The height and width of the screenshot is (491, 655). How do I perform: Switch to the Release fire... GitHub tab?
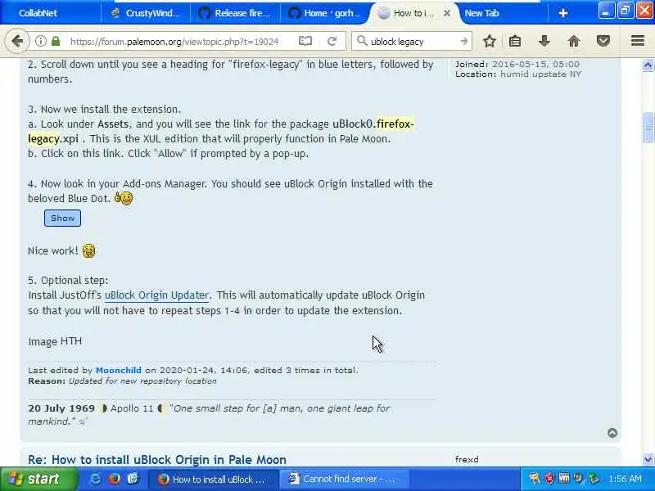click(x=235, y=13)
